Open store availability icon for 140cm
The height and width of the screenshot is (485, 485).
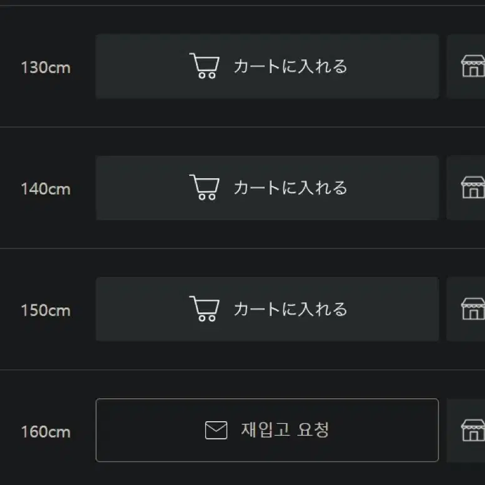coord(473,188)
